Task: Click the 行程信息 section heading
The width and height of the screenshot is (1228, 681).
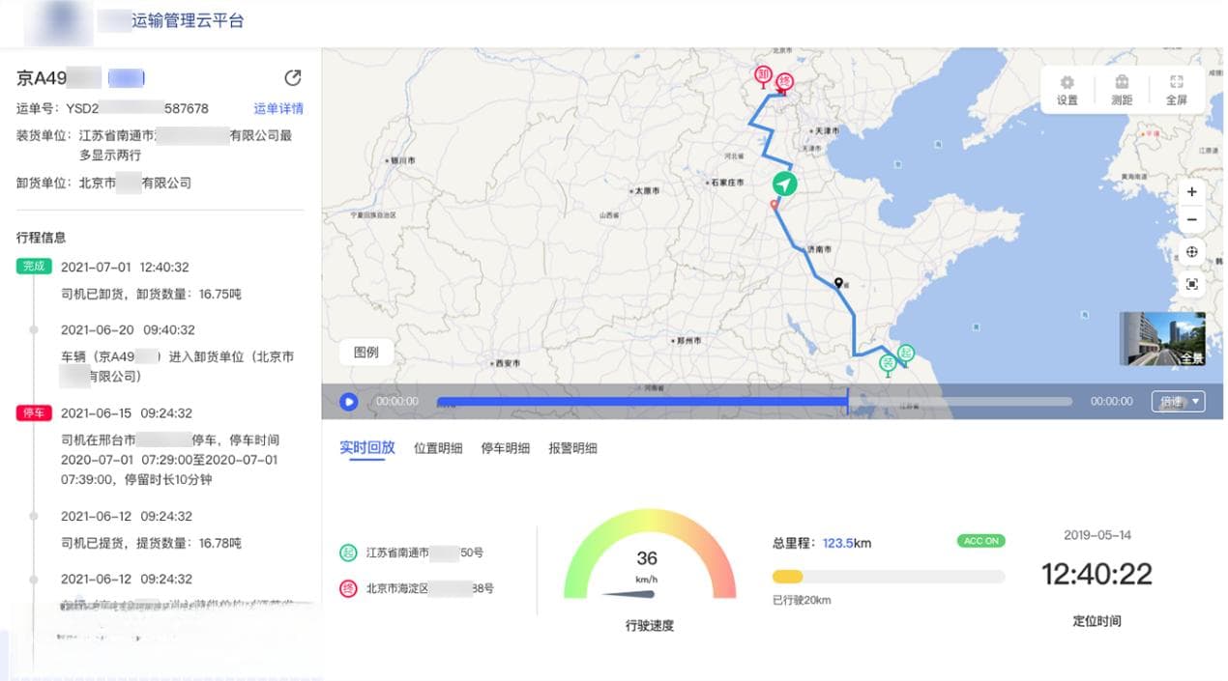Action: coord(42,237)
